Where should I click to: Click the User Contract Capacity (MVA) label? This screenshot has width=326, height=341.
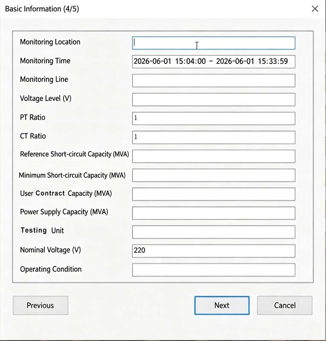pos(66,194)
